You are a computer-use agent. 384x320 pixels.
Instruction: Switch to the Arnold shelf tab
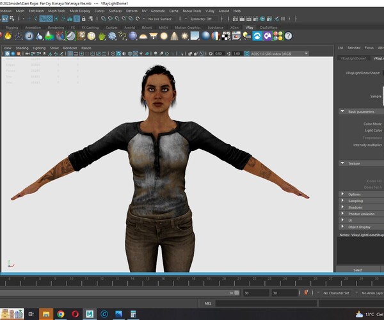click(129, 28)
